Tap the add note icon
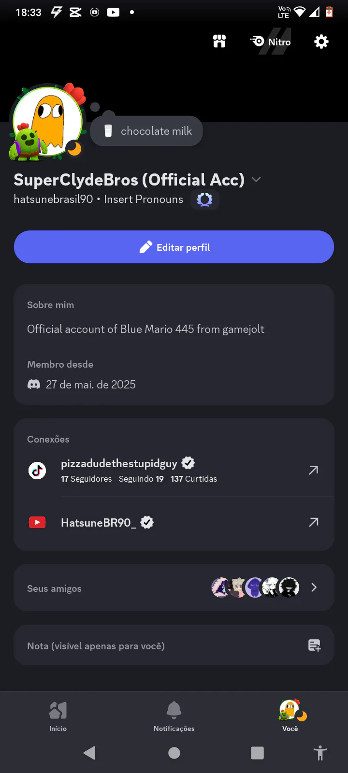This screenshot has height=773, width=348. click(315, 645)
